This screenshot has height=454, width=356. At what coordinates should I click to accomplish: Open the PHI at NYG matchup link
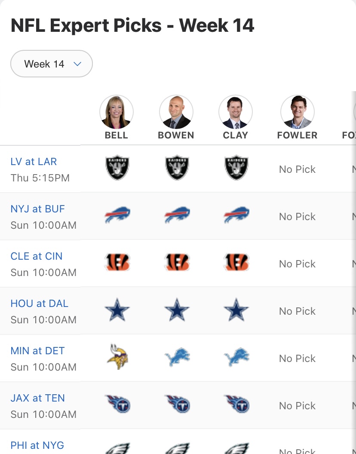coord(37,445)
